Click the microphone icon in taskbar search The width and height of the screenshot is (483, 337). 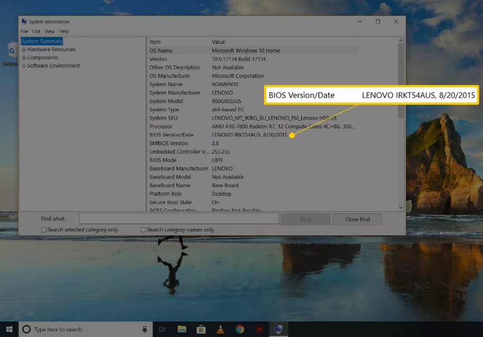(x=145, y=329)
